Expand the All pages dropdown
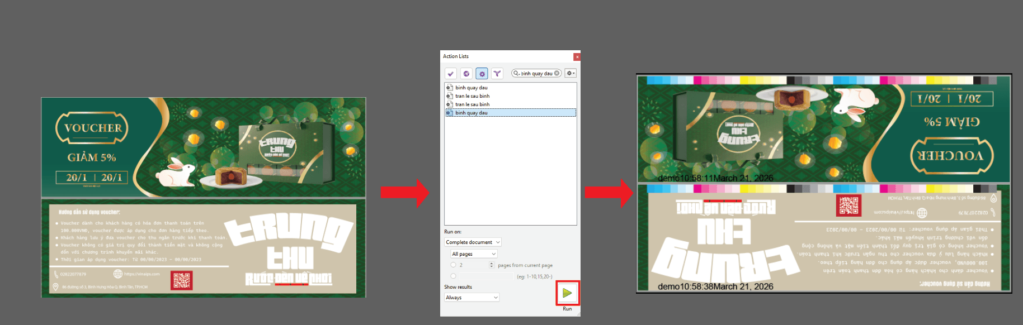 coord(474,254)
